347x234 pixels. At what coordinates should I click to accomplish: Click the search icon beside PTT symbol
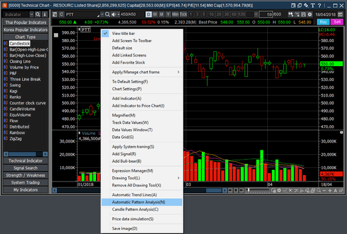tap(107, 14)
